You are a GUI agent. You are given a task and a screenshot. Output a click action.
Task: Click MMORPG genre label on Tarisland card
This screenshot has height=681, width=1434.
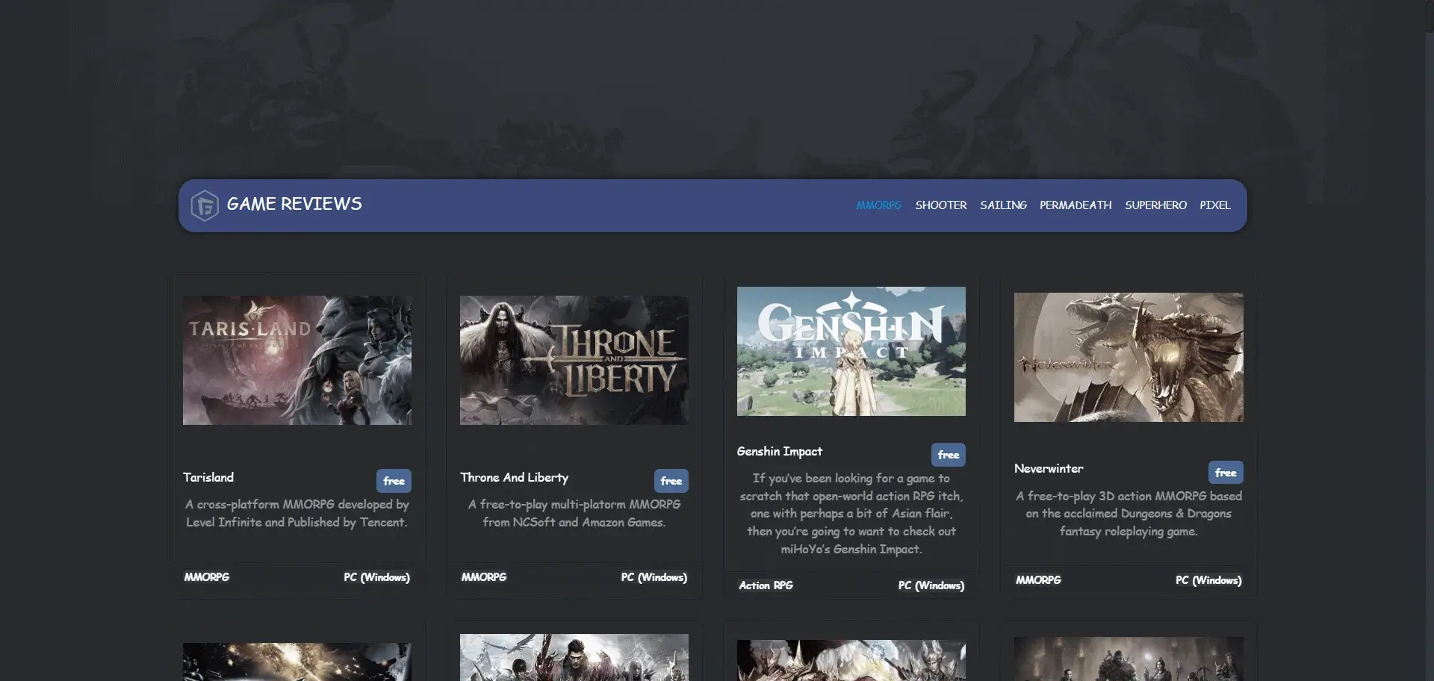(207, 577)
